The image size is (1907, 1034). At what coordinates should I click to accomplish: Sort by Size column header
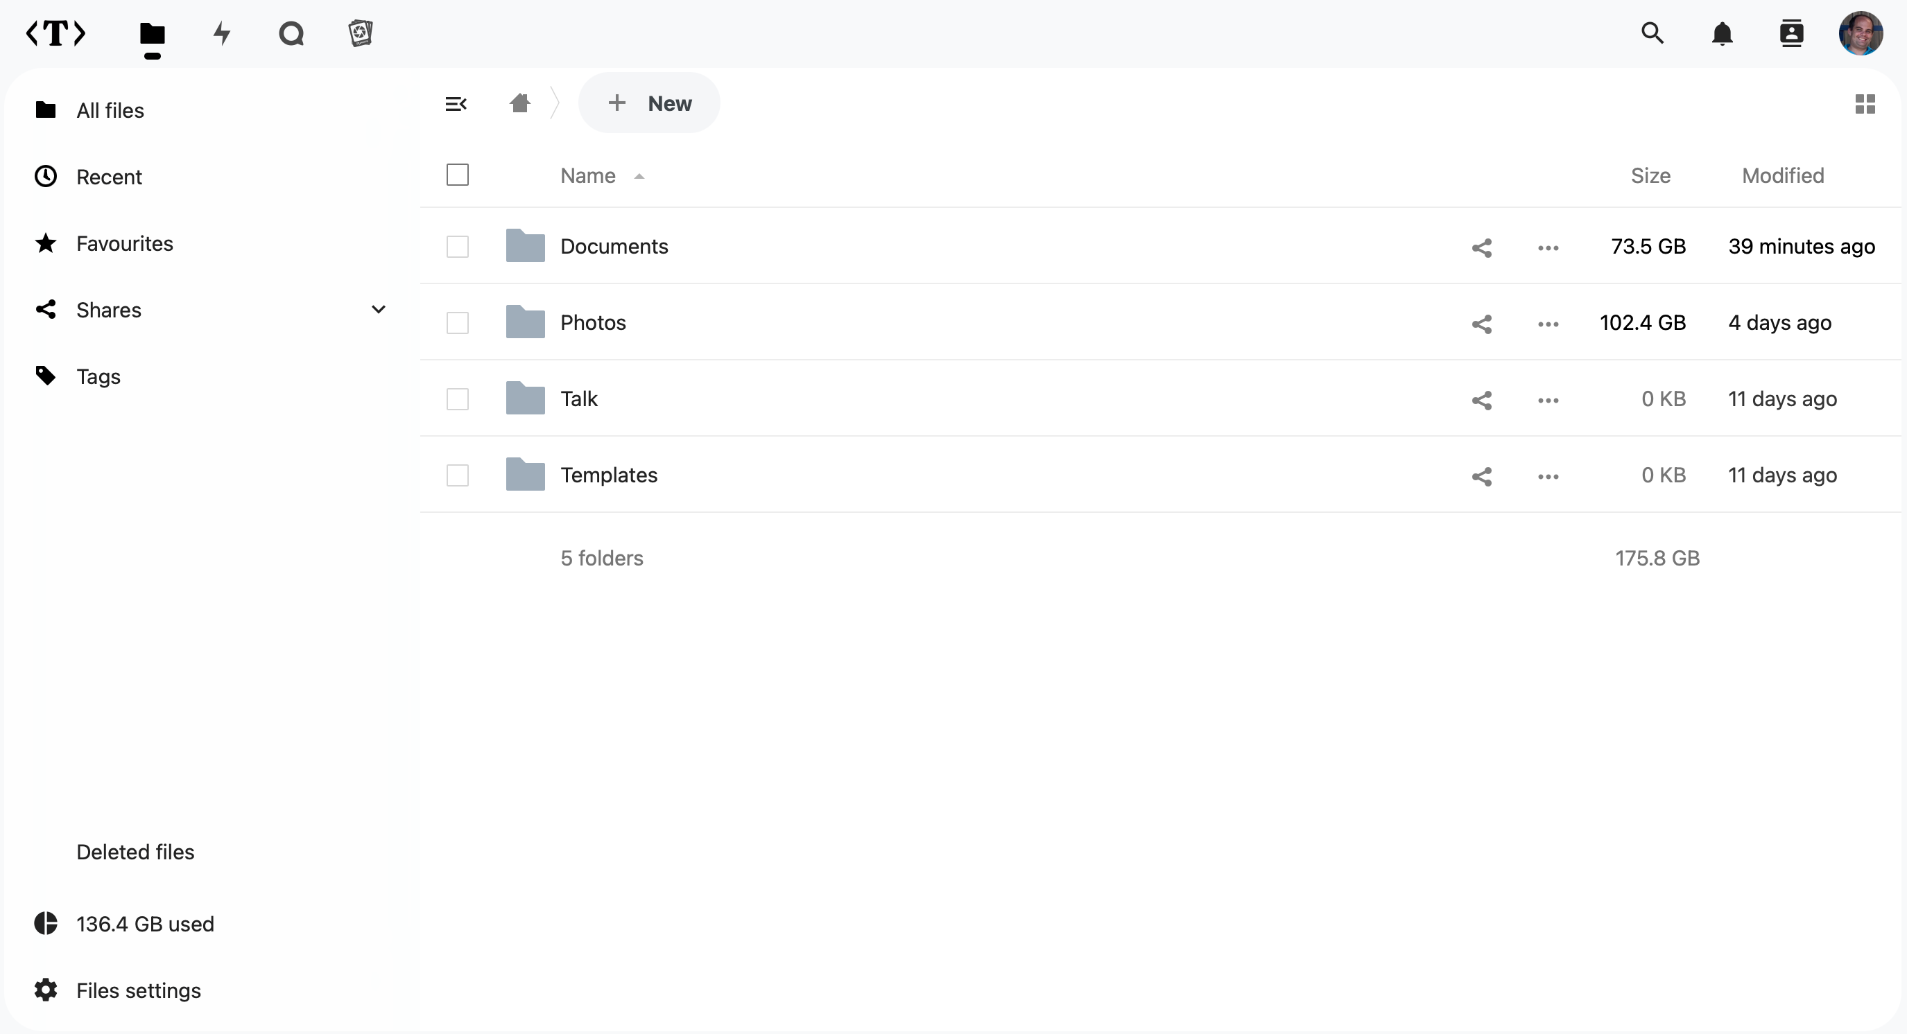(x=1650, y=175)
